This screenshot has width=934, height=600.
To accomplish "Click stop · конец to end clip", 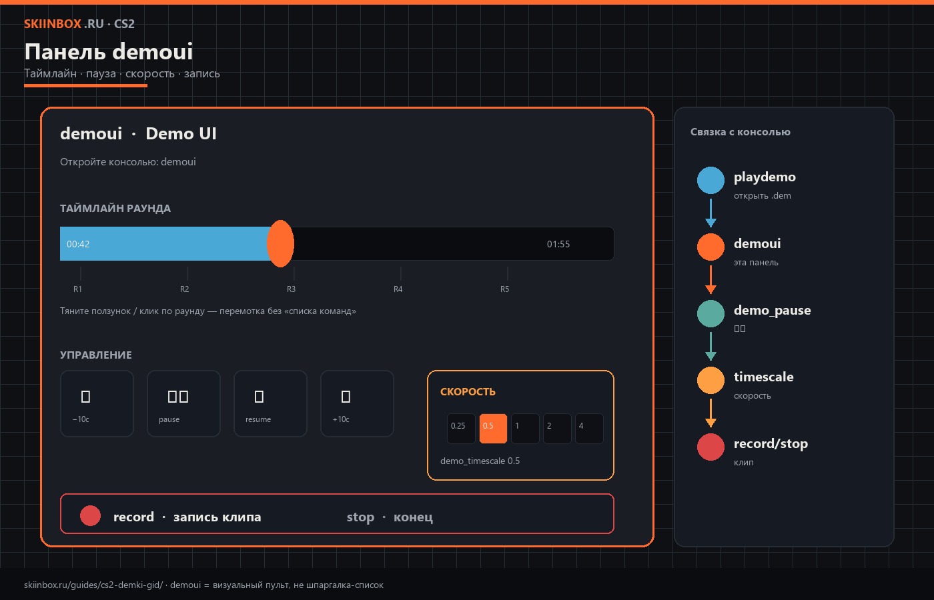I will click(390, 517).
